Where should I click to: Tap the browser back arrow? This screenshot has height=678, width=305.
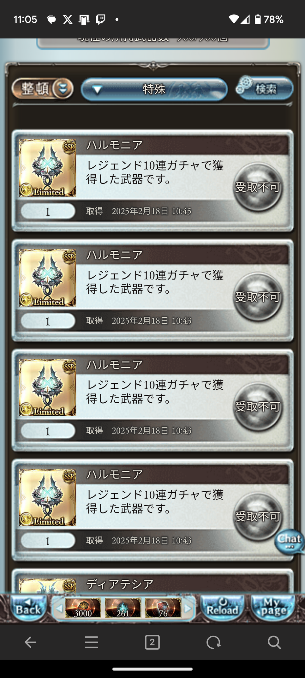pos(30,642)
